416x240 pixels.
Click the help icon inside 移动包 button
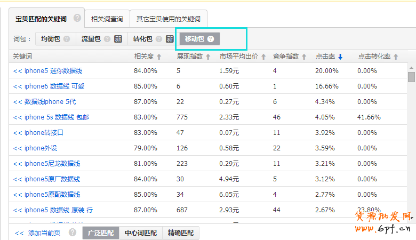tap(211, 39)
